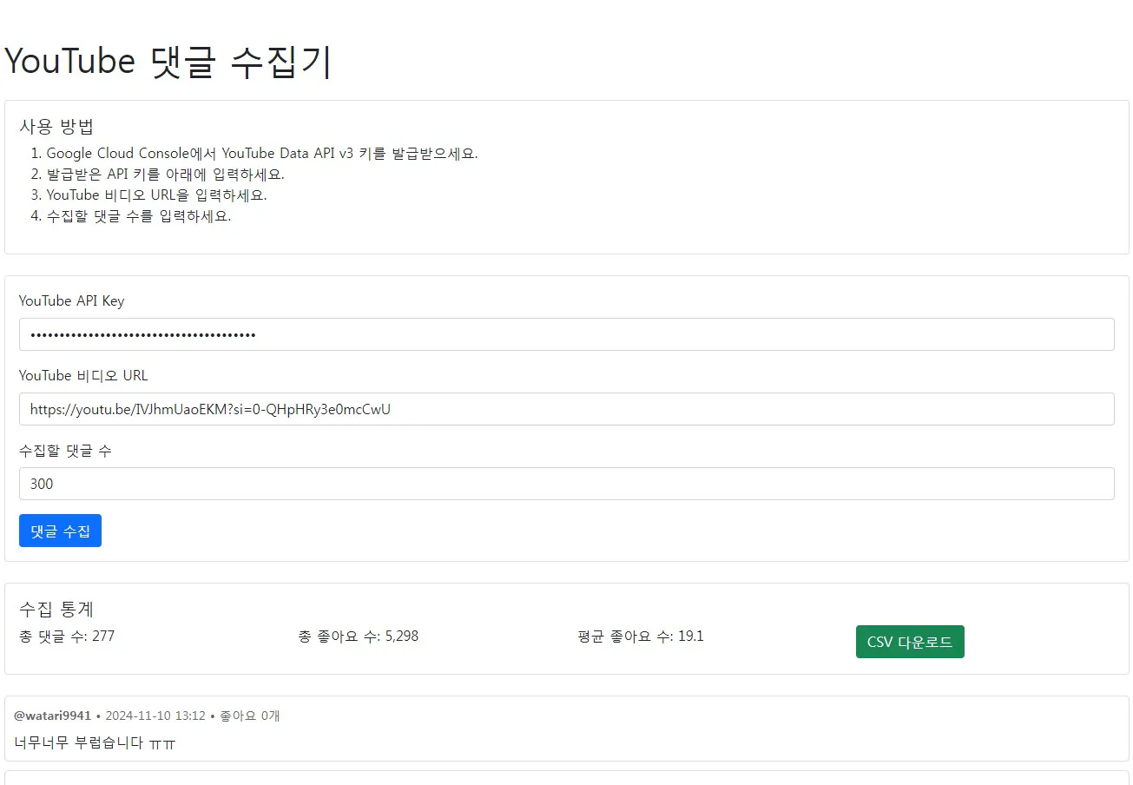Click the 수집할 댓글 수 label
Image resolution: width=1133 pixels, height=785 pixels.
tap(65, 451)
